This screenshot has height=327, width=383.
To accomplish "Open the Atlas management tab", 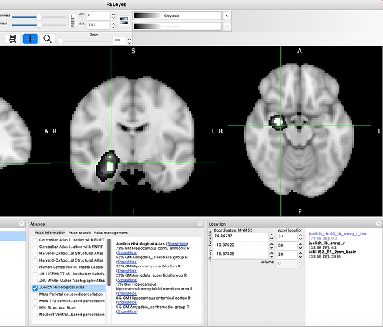I will point(111,233).
